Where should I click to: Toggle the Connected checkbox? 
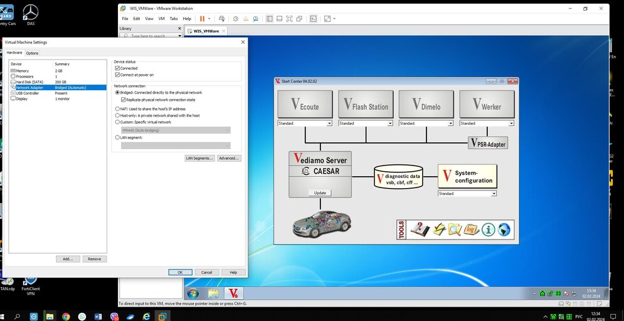(x=117, y=68)
